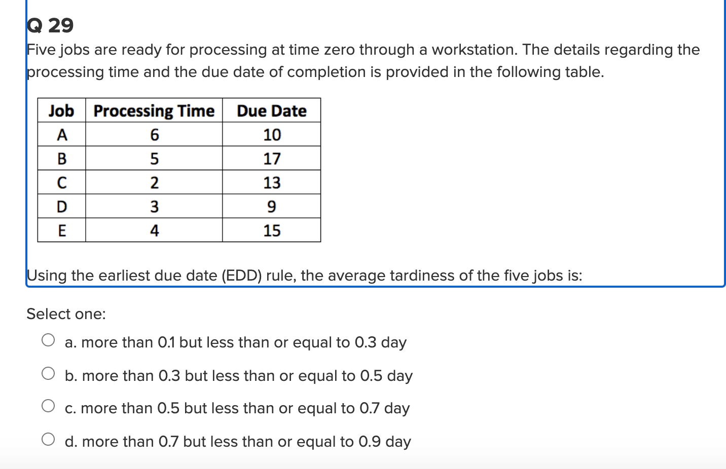726x469 pixels.
Task: Click the Q 29 question heading
Action: [49, 25]
